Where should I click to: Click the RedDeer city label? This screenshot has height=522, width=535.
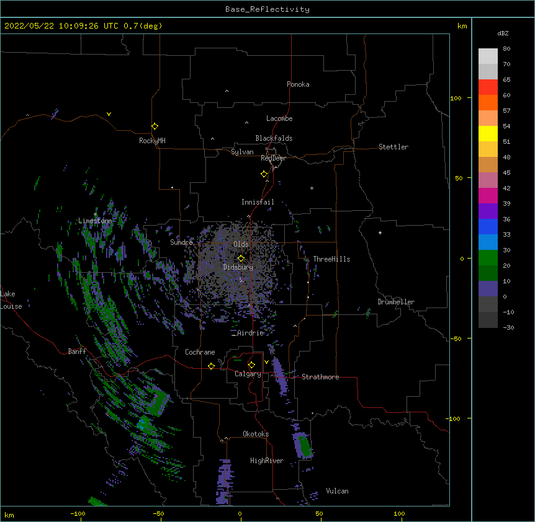pyautogui.click(x=273, y=158)
